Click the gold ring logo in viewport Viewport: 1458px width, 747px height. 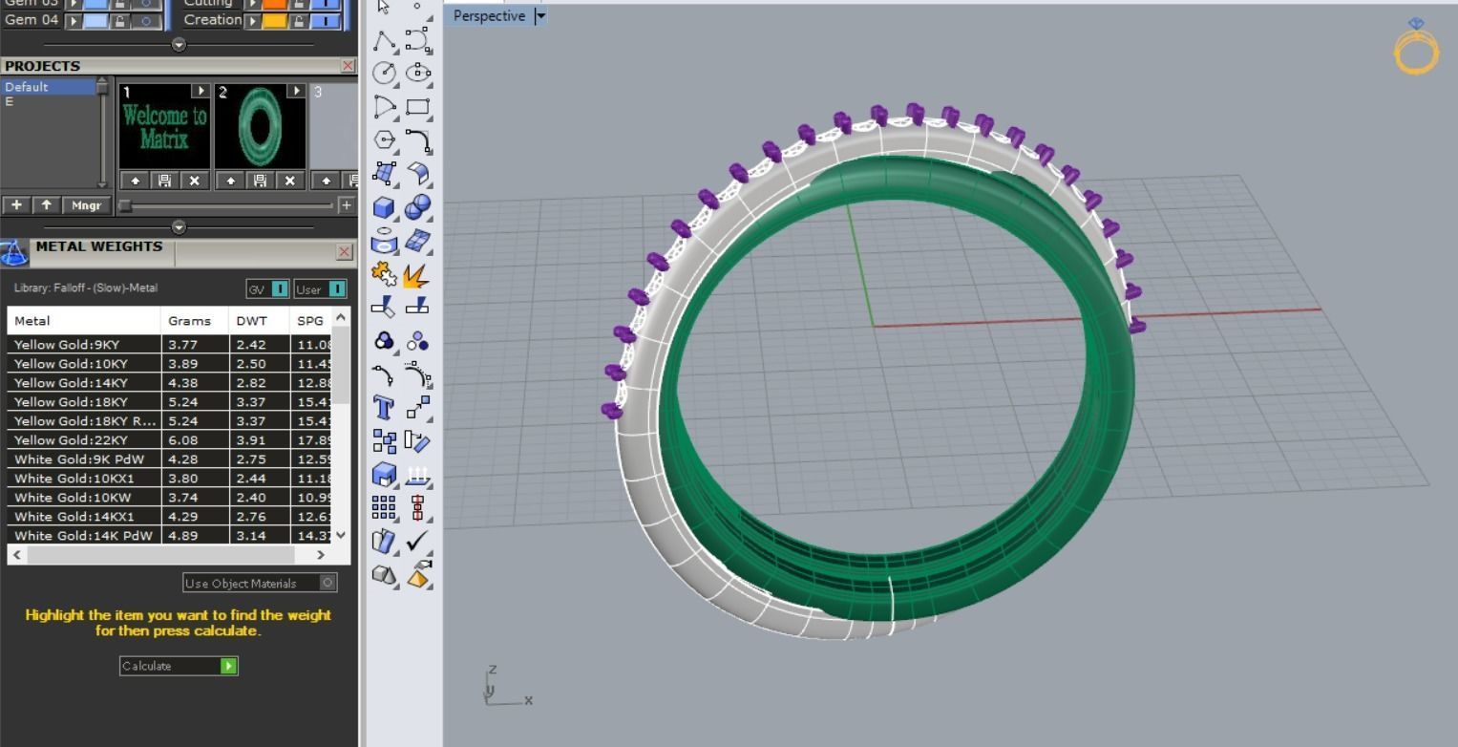coord(1416,47)
